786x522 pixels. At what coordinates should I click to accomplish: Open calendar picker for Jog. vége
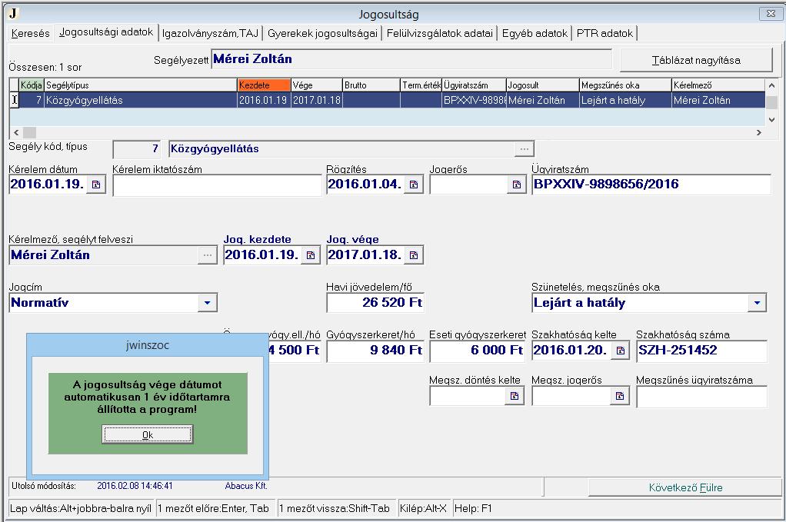click(x=414, y=255)
